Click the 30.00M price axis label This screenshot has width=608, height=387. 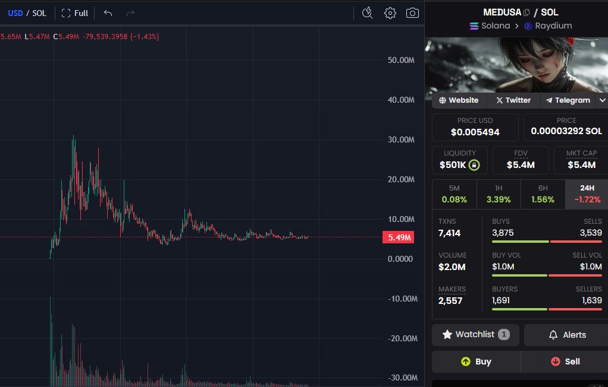(401, 139)
